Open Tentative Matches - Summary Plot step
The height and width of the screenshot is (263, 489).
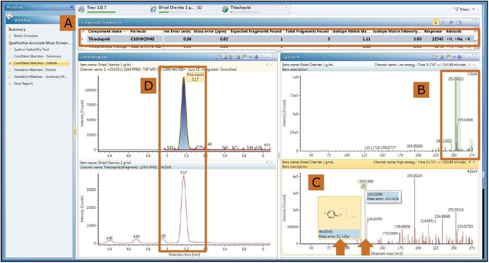click(40, 77)
